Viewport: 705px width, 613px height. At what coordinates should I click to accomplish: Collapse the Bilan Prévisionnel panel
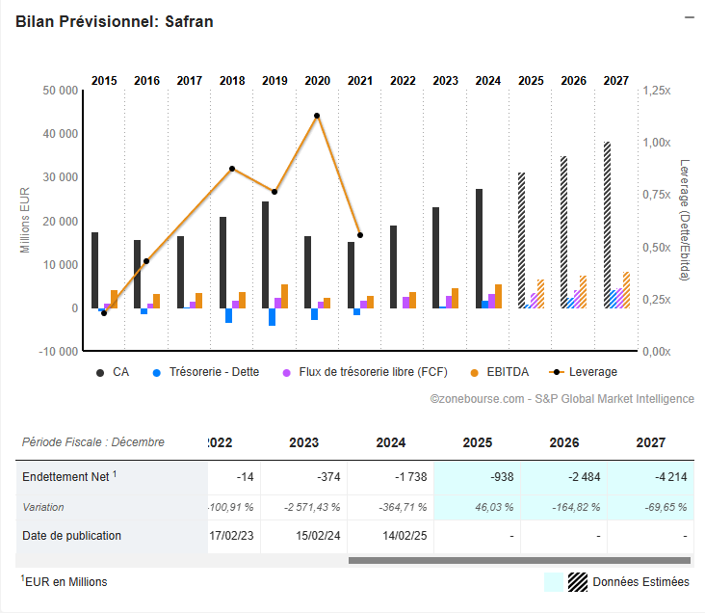pos(688,18)
